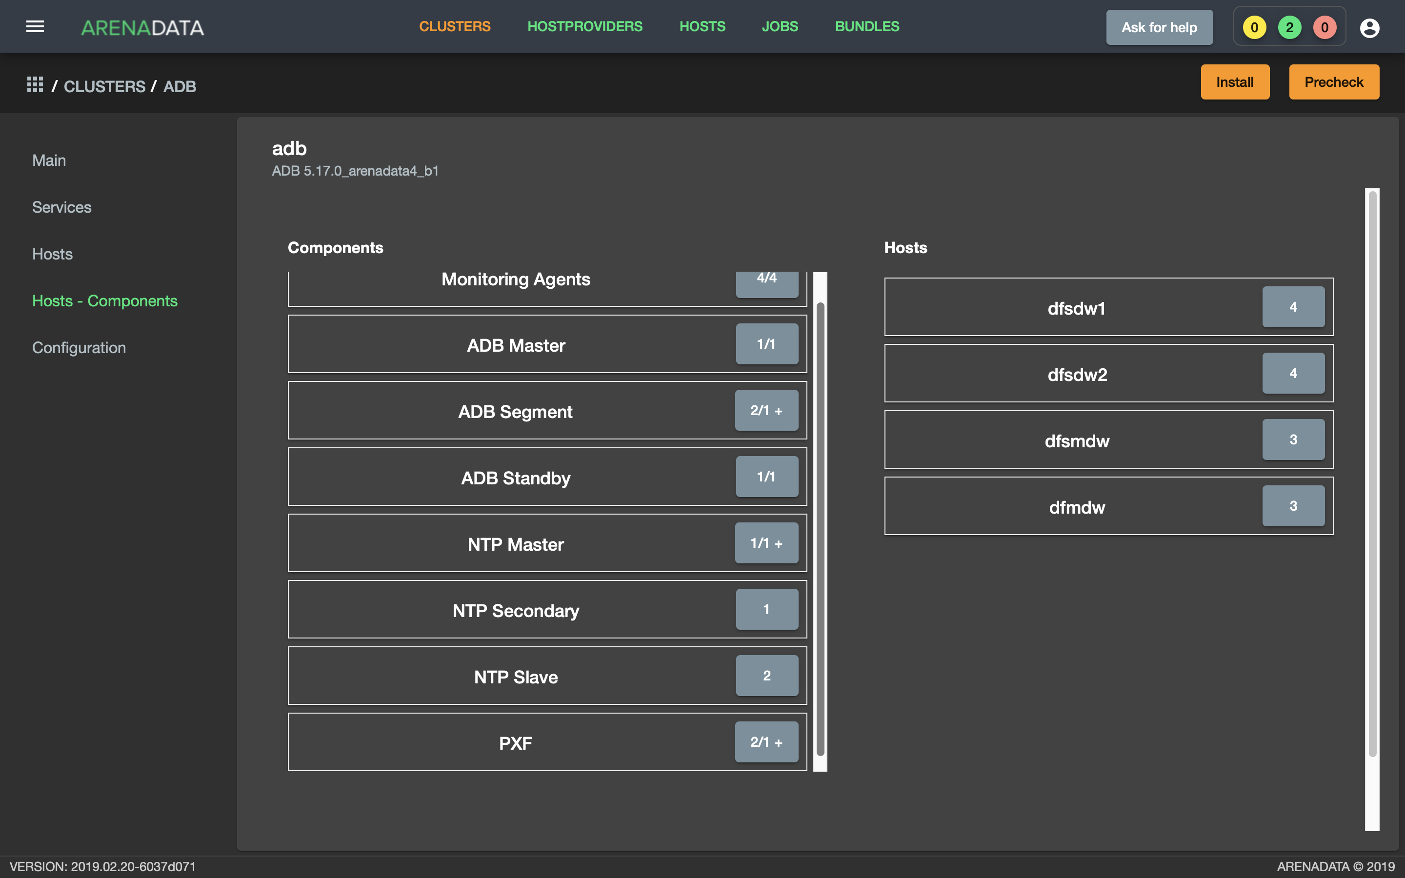1405x878 pixels.
Task: Click CLUSTERS link in the breadcrumb
Action: click(104, 86)
